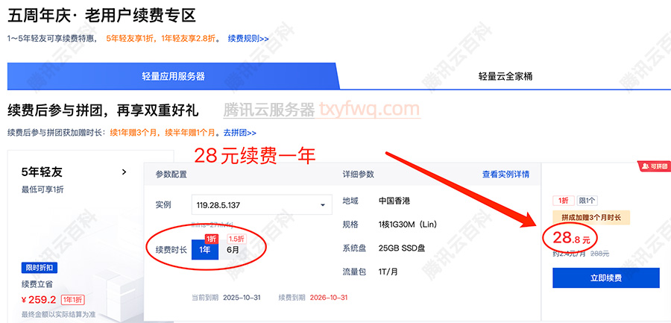This screenshot has height=323, width=671.
Task: Click the 1折 tag above the price
Action: click(x=563, y=201)
